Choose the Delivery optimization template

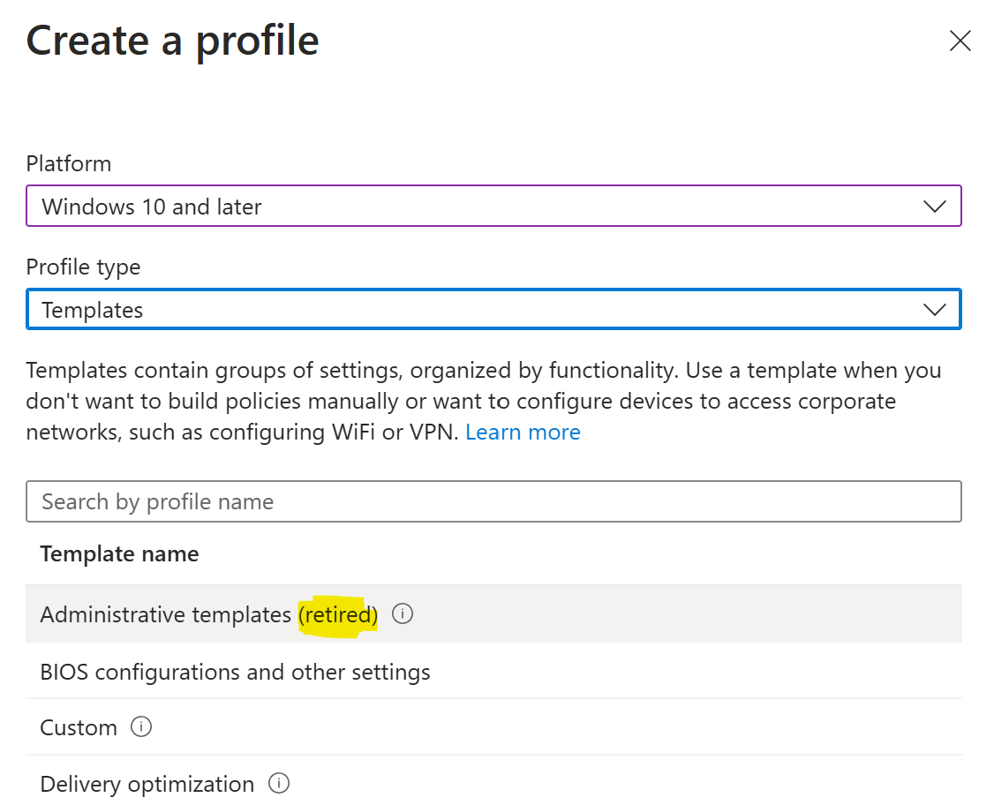click(147, 784)
